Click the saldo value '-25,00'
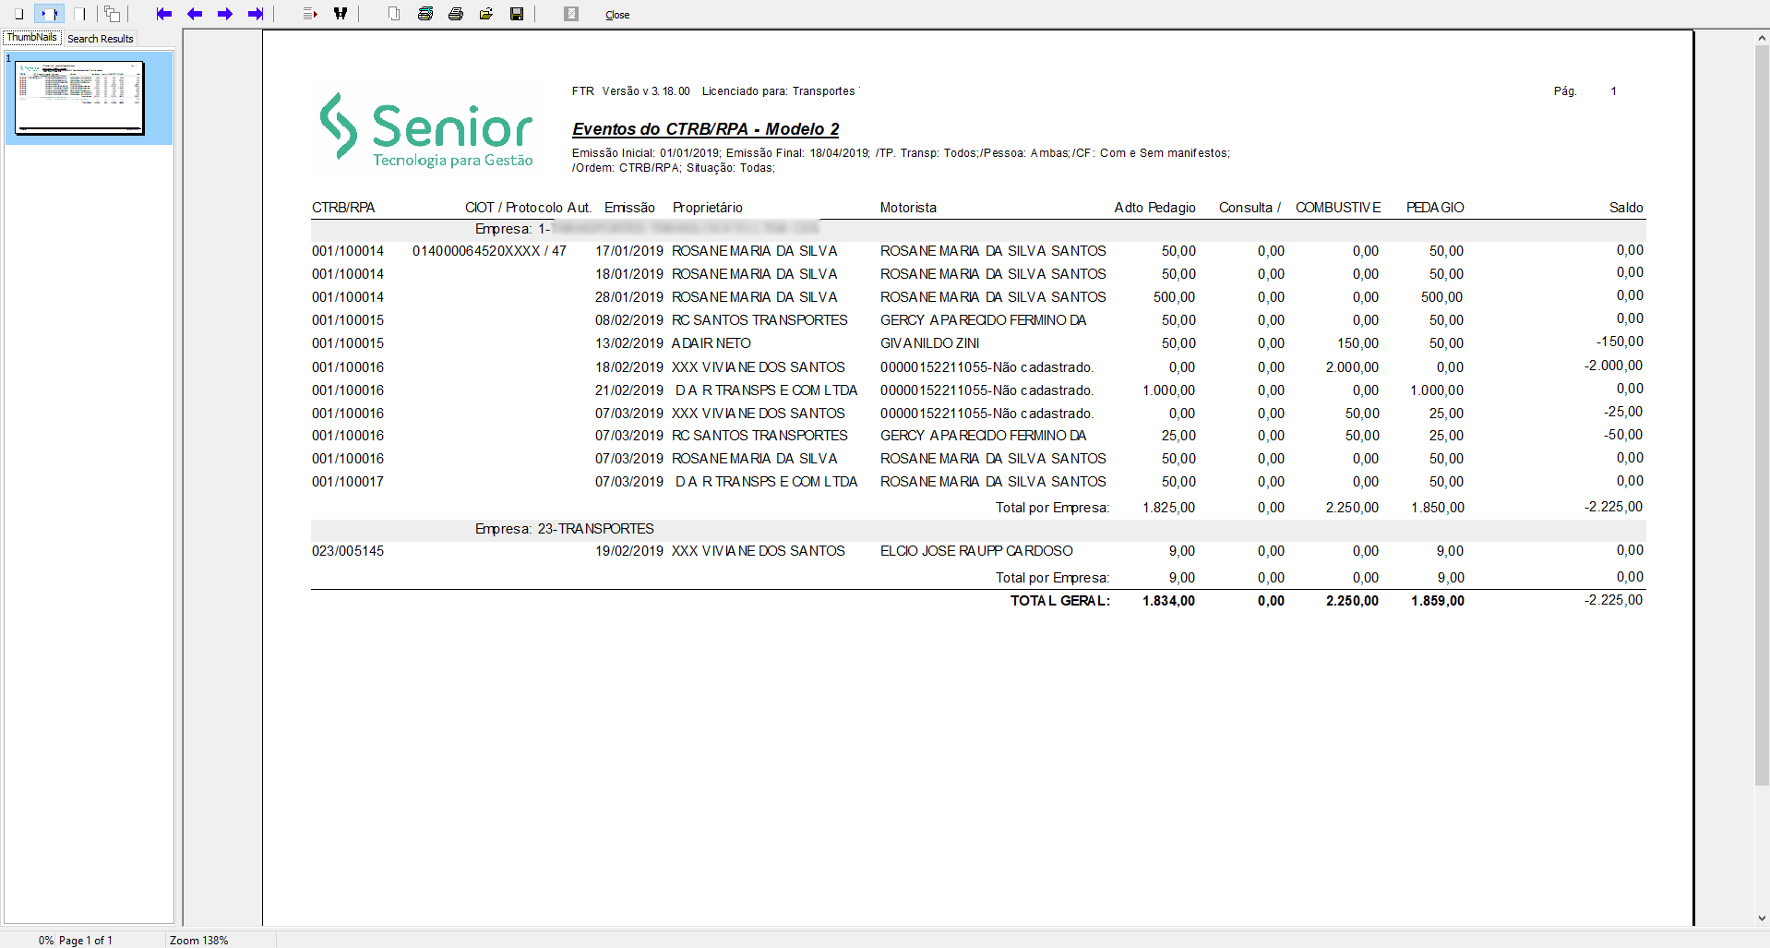 (1623, 412)
